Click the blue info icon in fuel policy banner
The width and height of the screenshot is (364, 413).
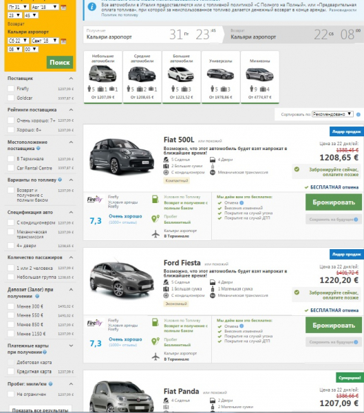coord(92,7)
